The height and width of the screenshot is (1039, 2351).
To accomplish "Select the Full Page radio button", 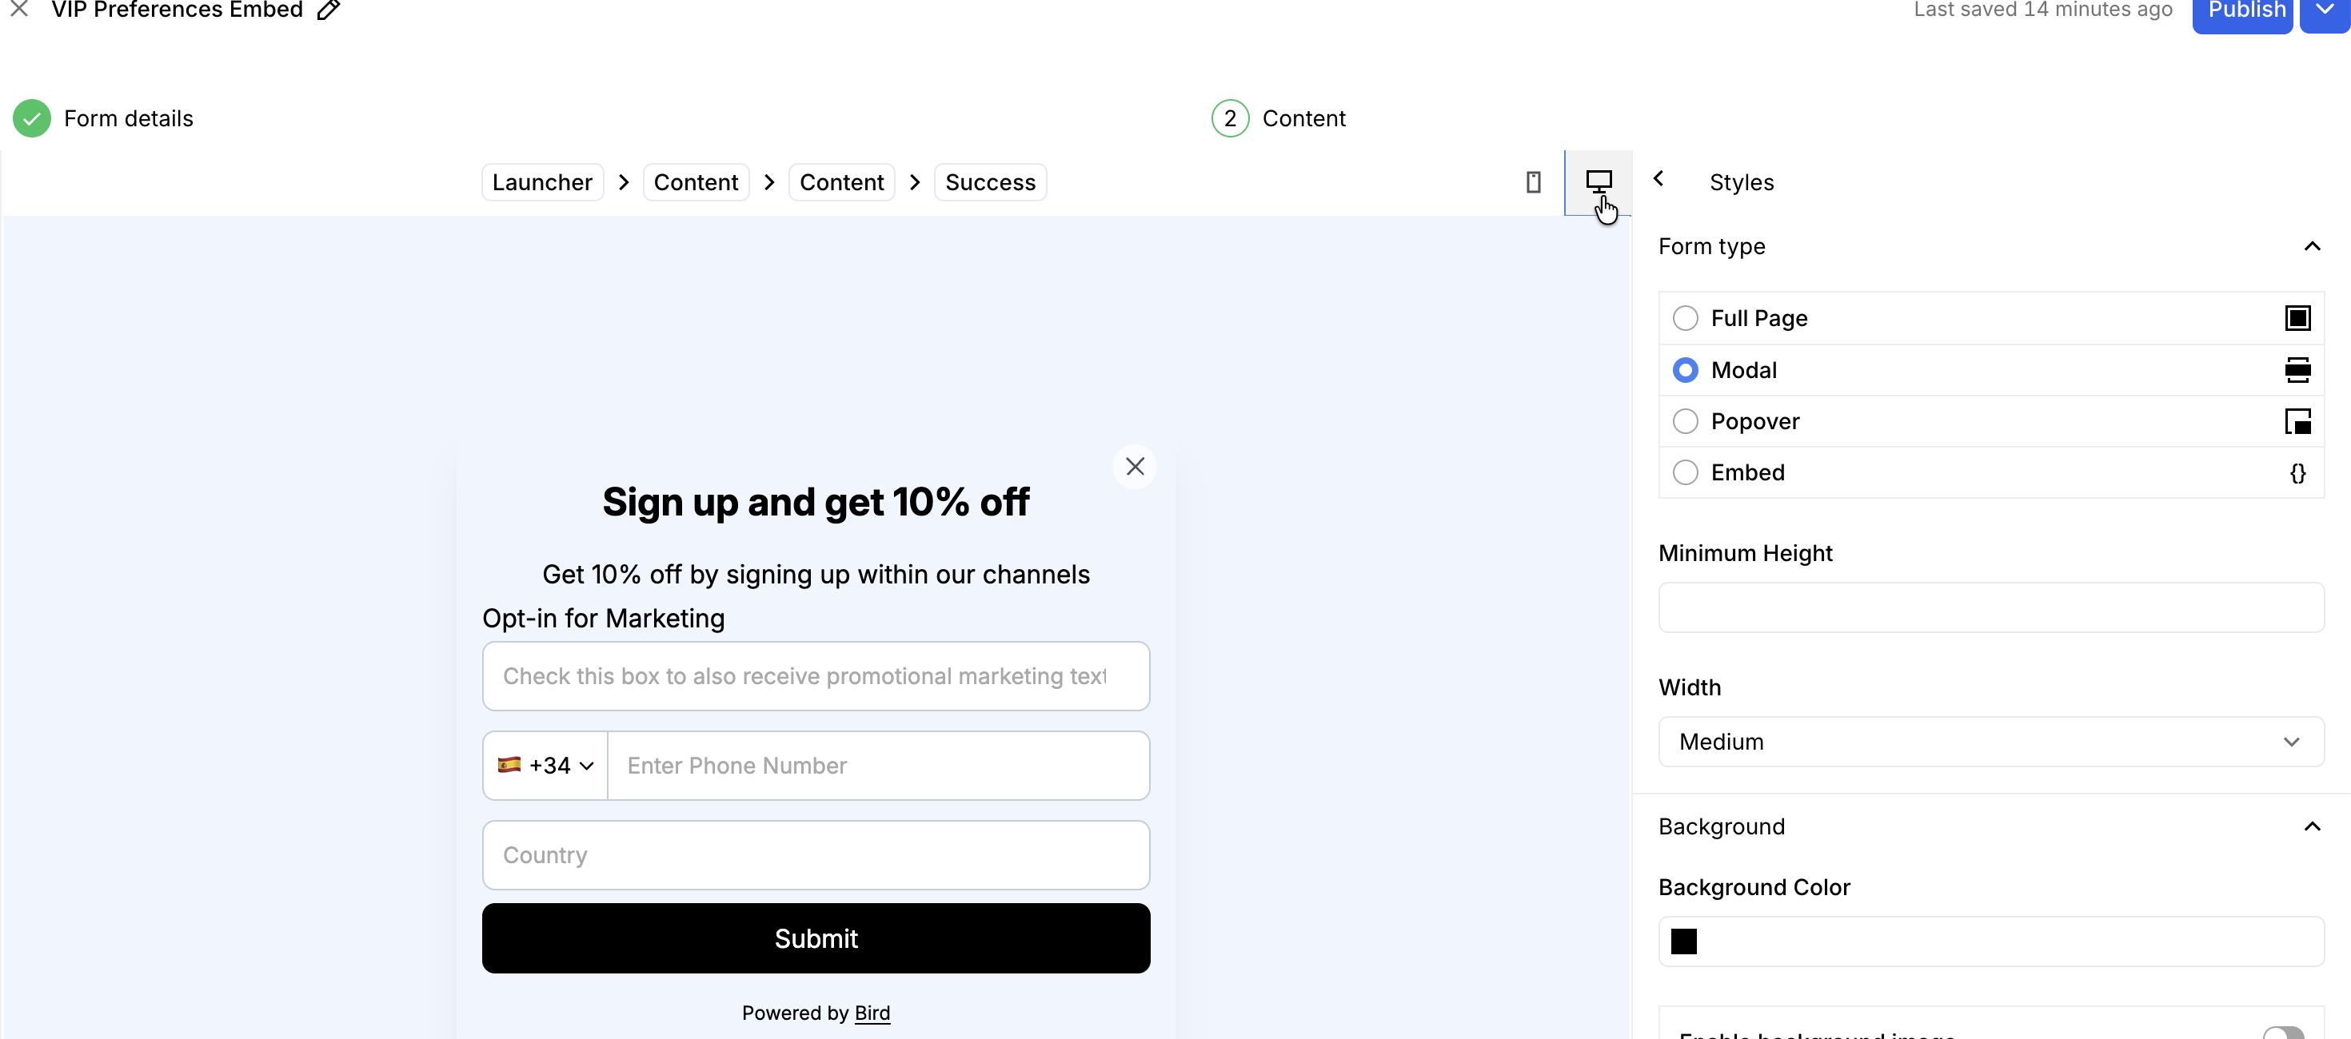I will [1685, 318].
